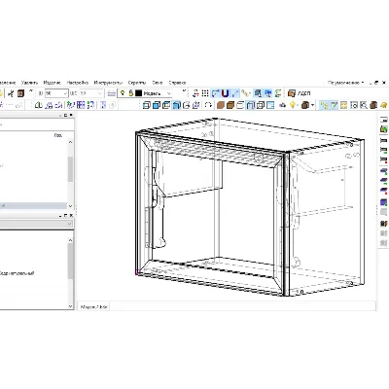Click the red arrow align icon first toolbar
Screen dimensions: 389x389
pyautogui.click(x=195, y=93)
